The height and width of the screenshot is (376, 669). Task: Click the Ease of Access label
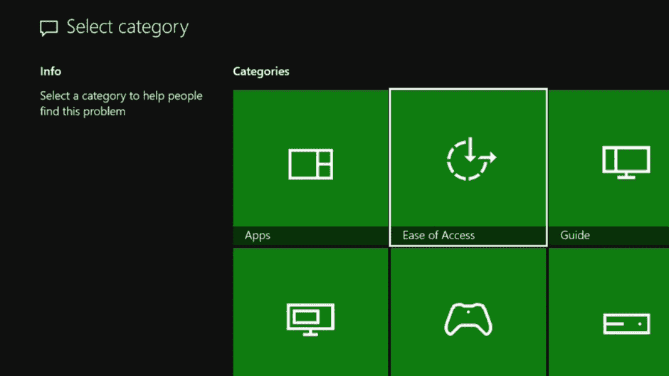point(438,235)
